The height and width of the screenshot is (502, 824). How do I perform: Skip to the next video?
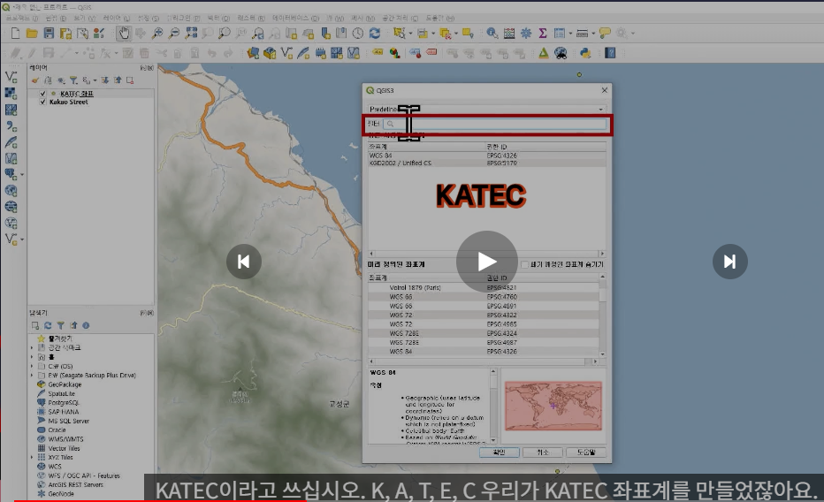click(730, 262)
